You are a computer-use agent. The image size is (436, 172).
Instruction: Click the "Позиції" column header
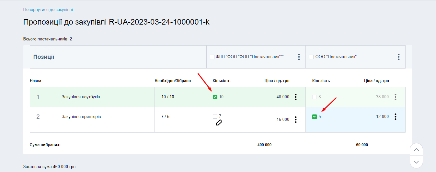pyautogui.click(x=44, y=57)
